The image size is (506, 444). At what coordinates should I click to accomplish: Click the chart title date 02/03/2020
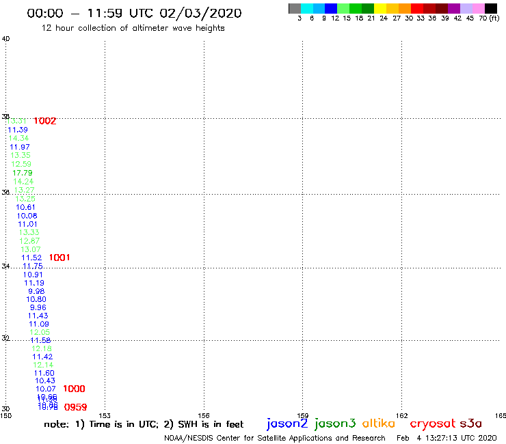[200, 13]
